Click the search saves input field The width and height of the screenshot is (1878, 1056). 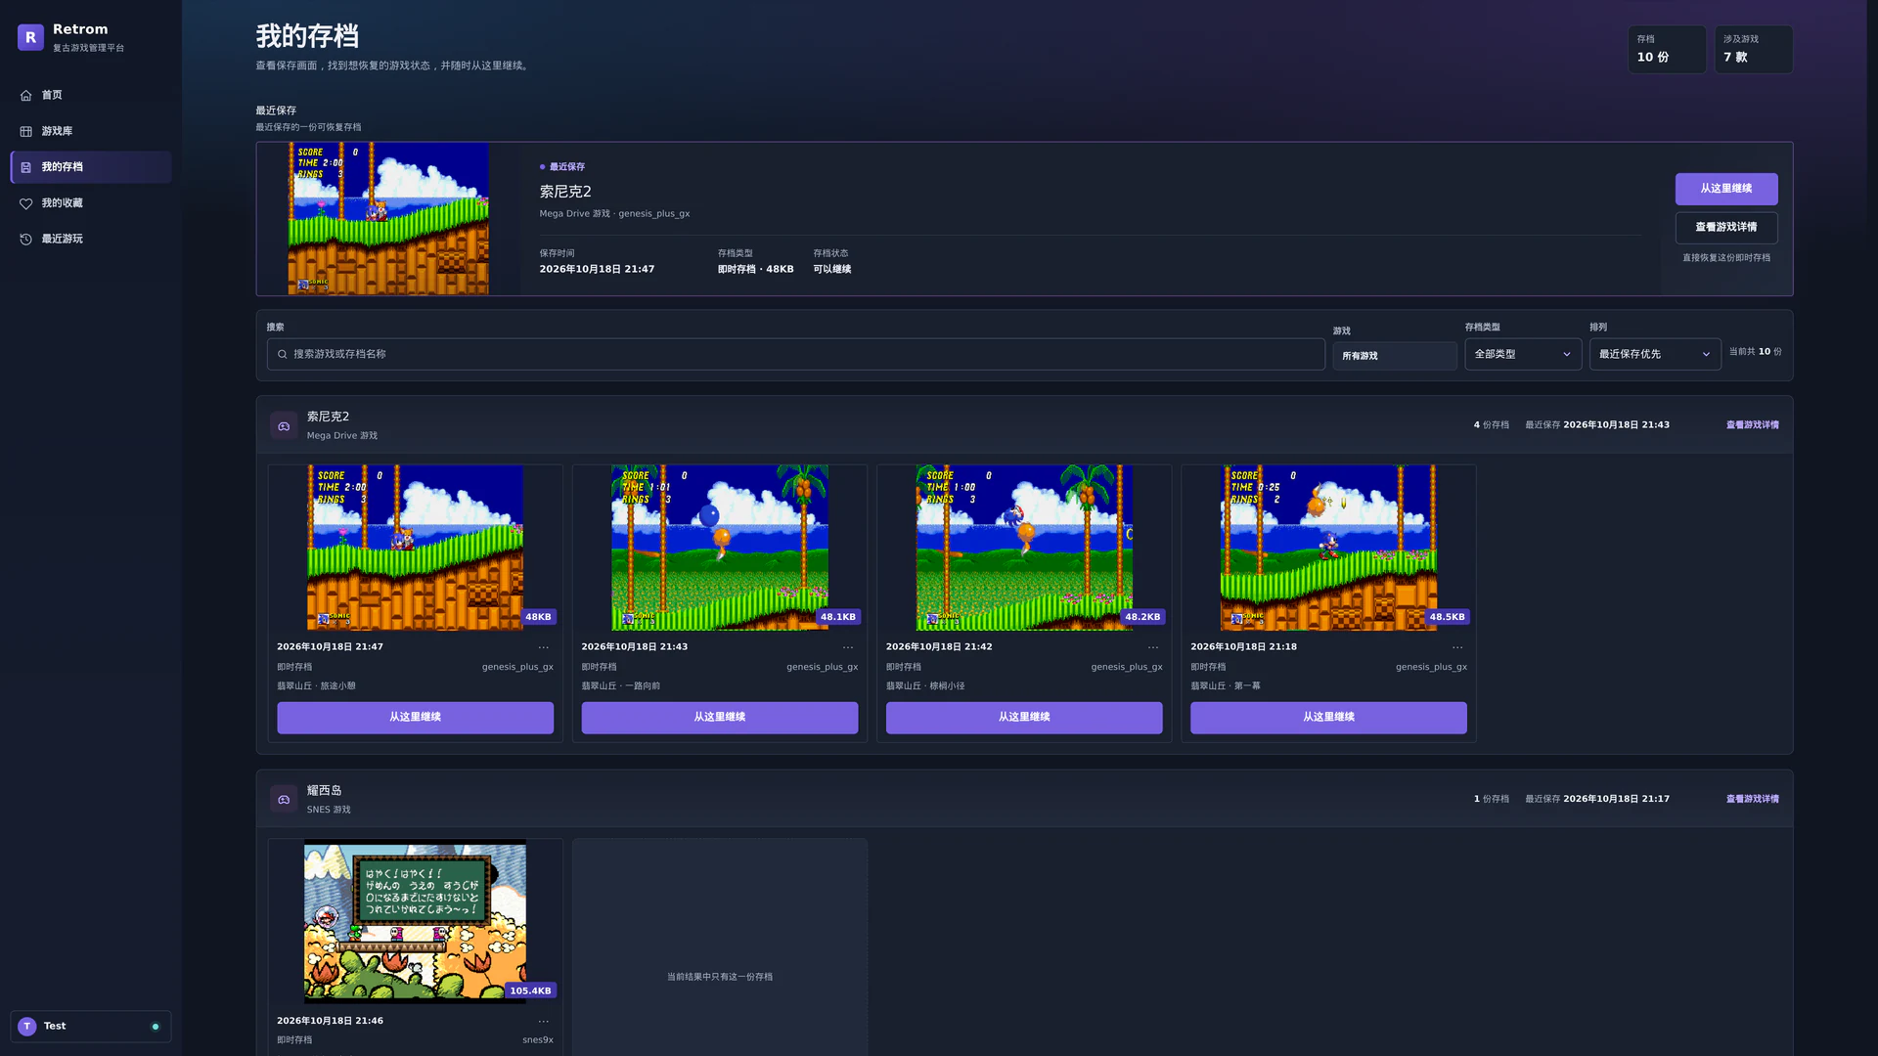pos(795,354)
